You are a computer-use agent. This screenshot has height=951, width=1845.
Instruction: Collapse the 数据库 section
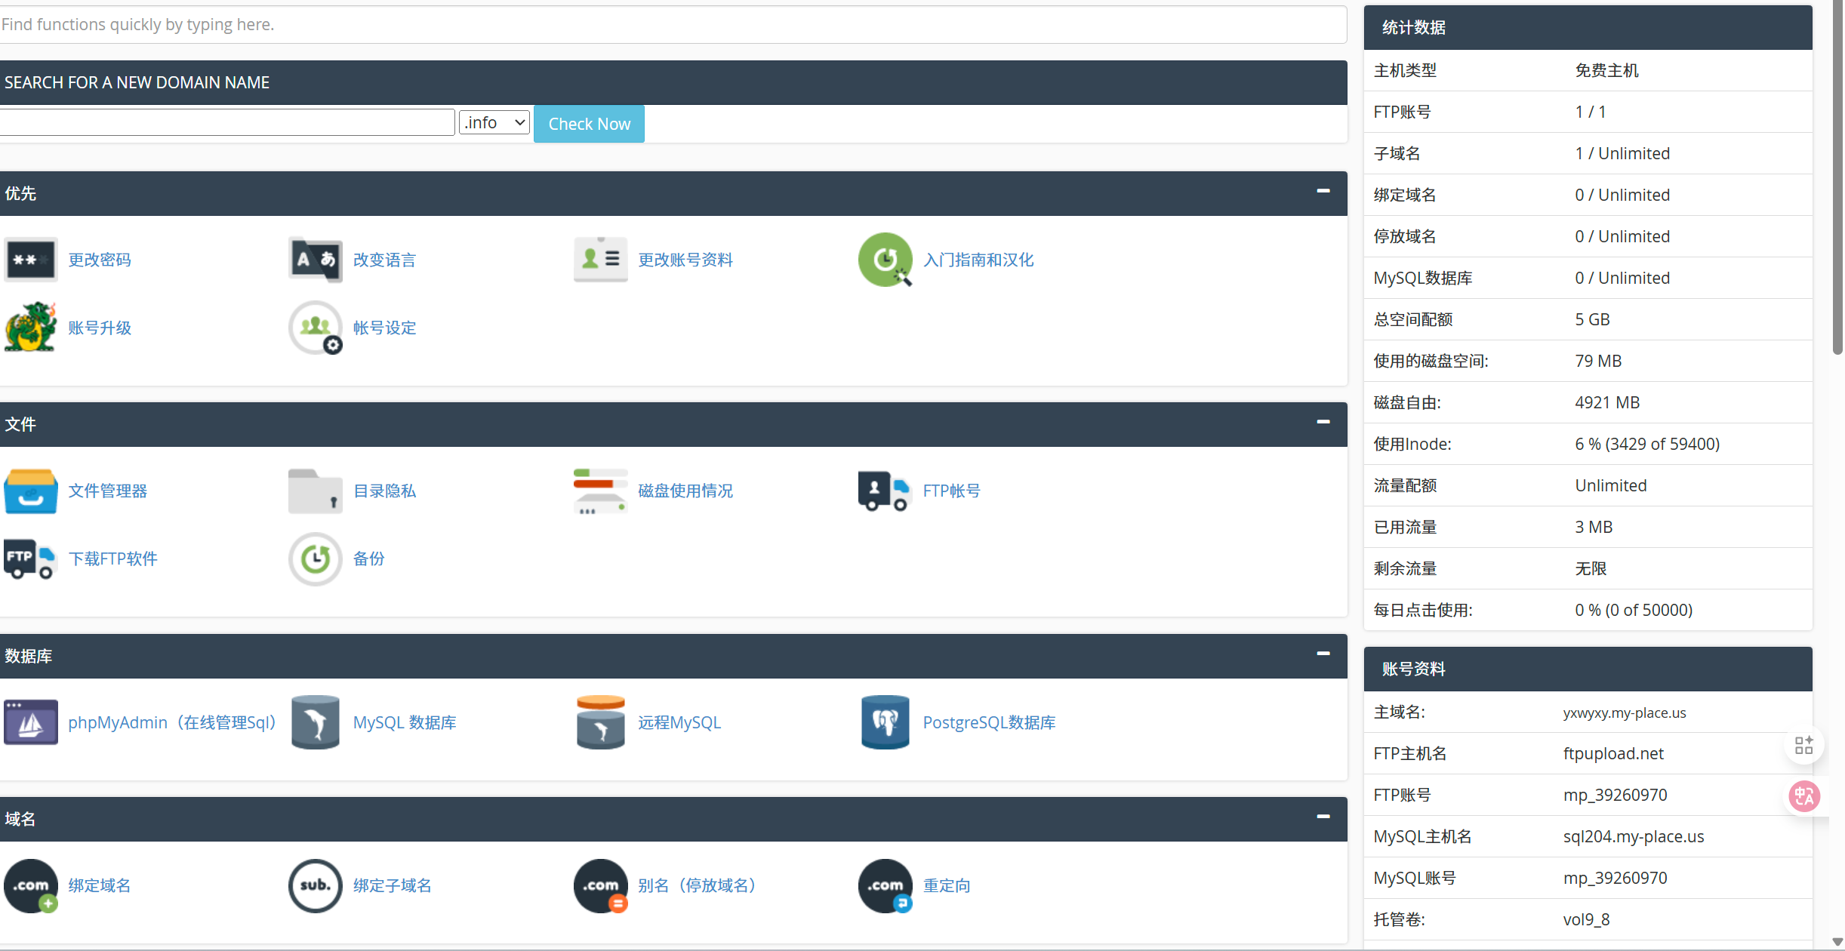[1323, 654]
